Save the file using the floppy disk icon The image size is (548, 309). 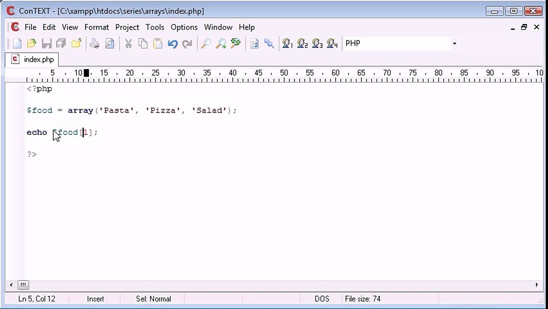click(x=47, y=43)
